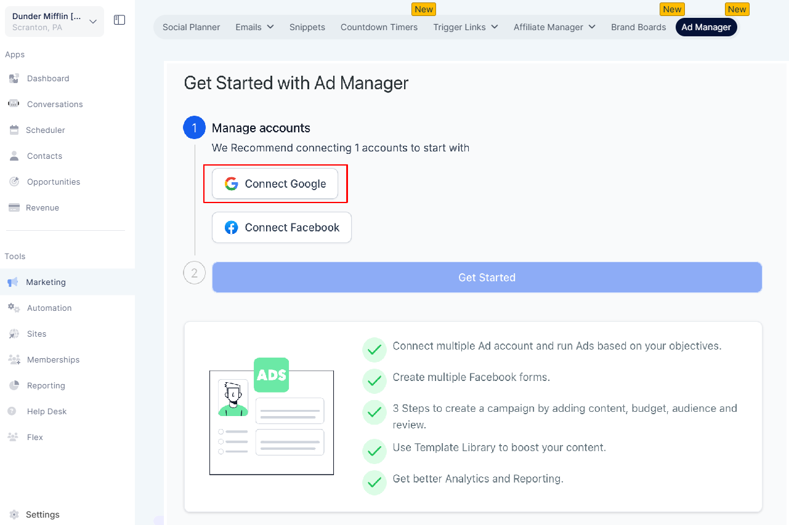Click the Marketing megaphone icon
The image size is (789, 525).
[x=12, y=282]
